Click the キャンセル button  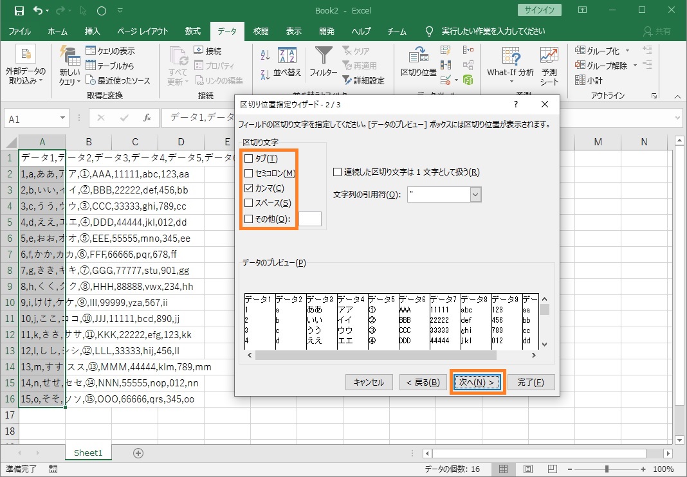coord(369,382)
